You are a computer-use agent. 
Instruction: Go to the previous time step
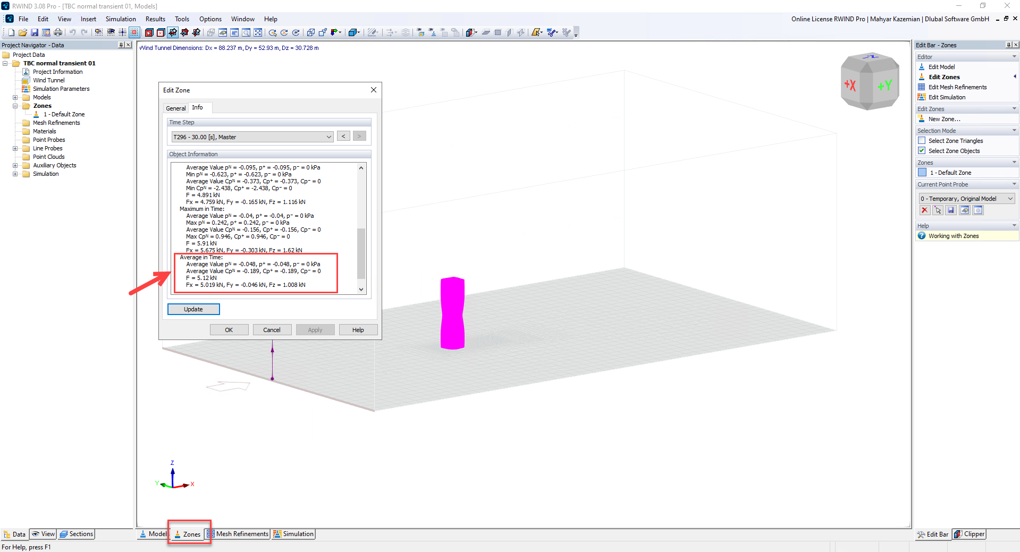pyautogui.click(x=343, y=137)
